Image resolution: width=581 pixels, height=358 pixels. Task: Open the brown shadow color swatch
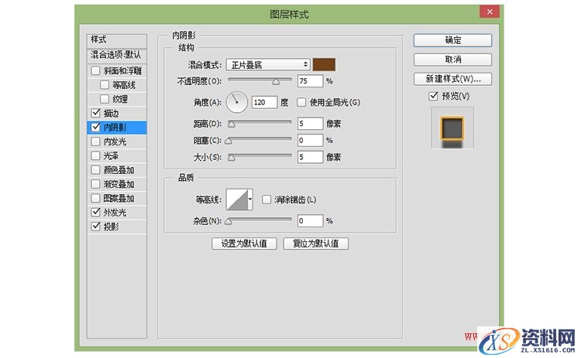coord(324,64)
